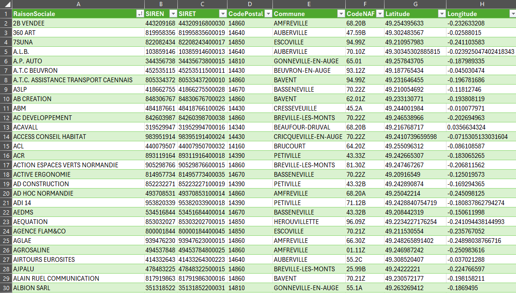Select cell containing A.P. AUTO
The image size is (516, 293).
[x=79, y=61]
